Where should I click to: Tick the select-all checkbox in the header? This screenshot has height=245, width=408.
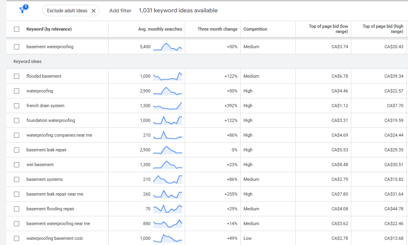(x=16, y=29)
